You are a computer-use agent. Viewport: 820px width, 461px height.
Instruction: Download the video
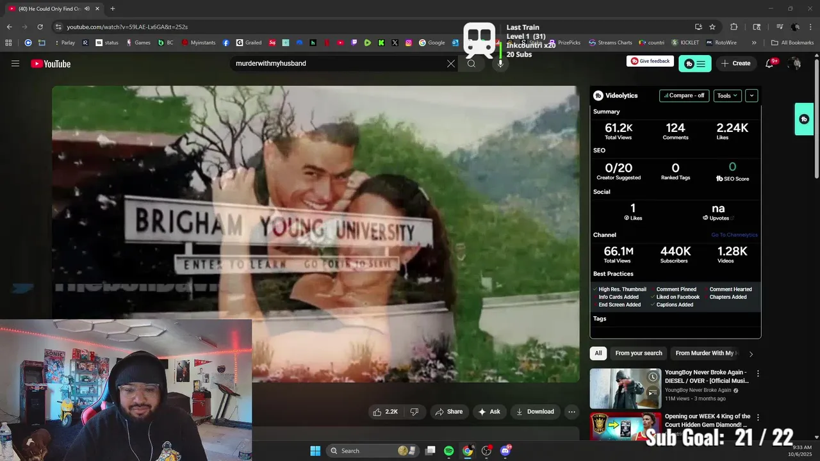coord(535,412)
